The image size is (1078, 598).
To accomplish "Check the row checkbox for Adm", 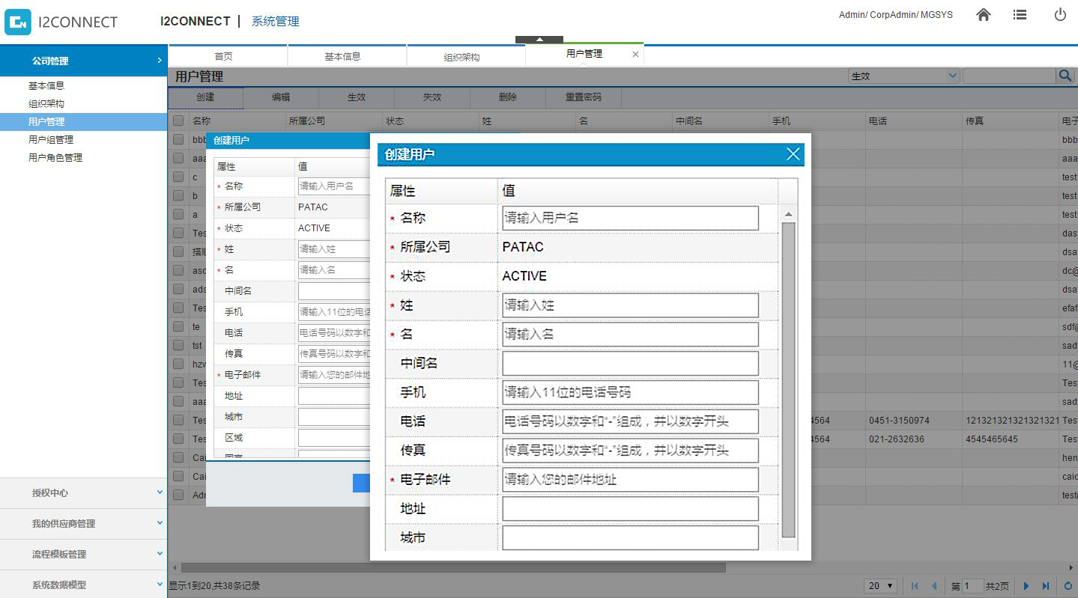I will click(x=178, y=495).
